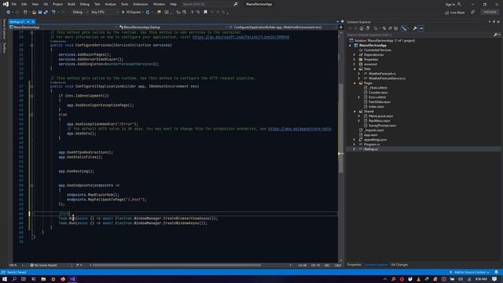Open the Extensions menu
Viewport: 503px width, 283px height.
coord(141,4)
